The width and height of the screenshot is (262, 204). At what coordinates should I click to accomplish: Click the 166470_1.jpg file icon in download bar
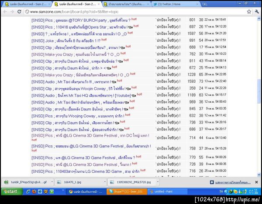(59, 182)
